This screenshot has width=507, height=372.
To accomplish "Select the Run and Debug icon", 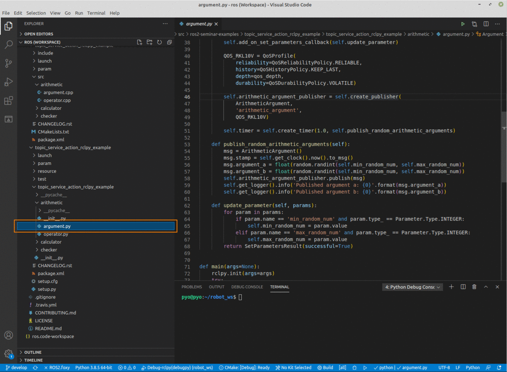I will tap(8, 82).
